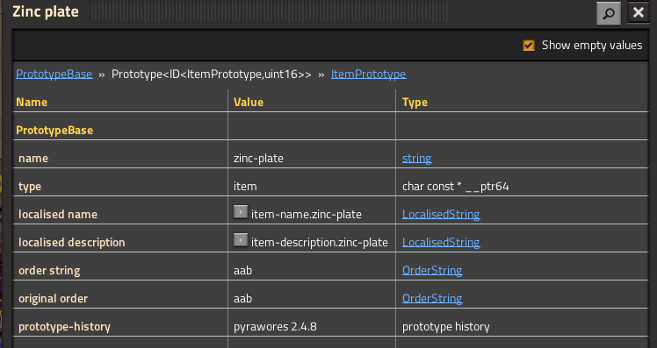Select the pyrawores 2.4.8 value

(x=275, y=327)
